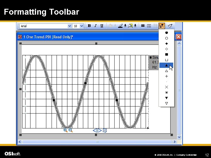Select the filled diamond marker
Image resolution: width=211 pixels, height=158 pixels.
point(166,44)
